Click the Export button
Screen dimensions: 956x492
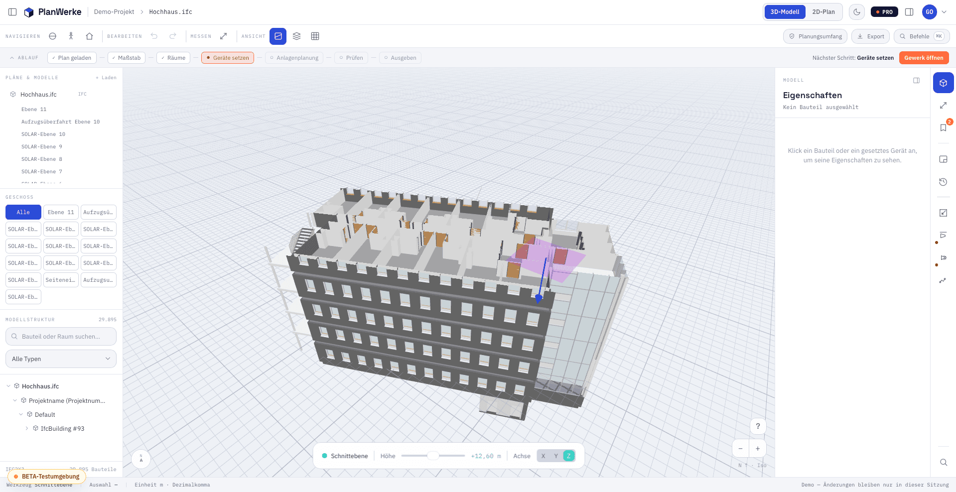click(870, 36)
